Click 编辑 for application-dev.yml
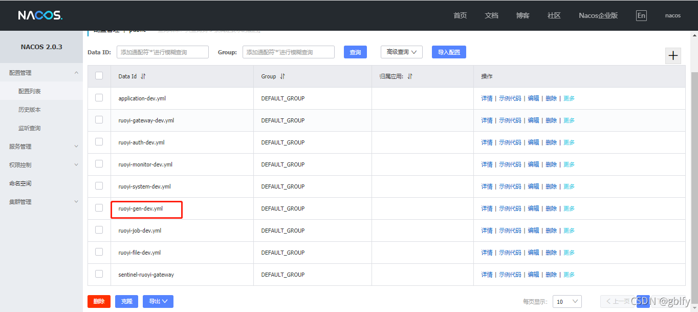This screenshot has height=312, width=698. tap(533, 98)
